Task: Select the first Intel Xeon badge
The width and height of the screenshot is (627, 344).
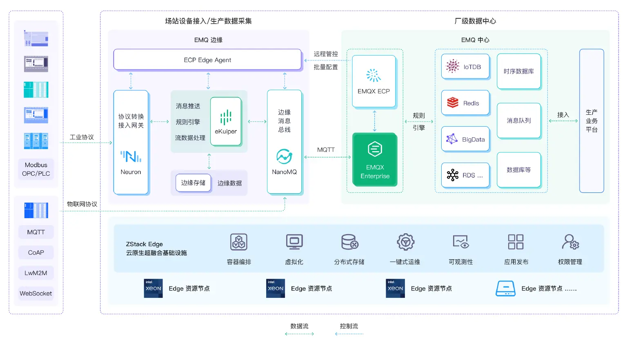Action: click(x=153, y=288)
